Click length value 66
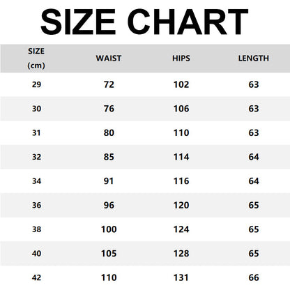The image size is (290, 290). click(x=254, y=277)
